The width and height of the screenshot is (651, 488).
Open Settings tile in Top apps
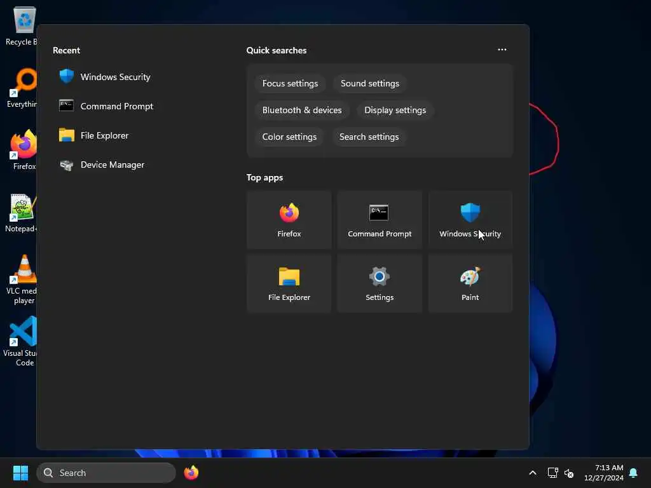380,283
